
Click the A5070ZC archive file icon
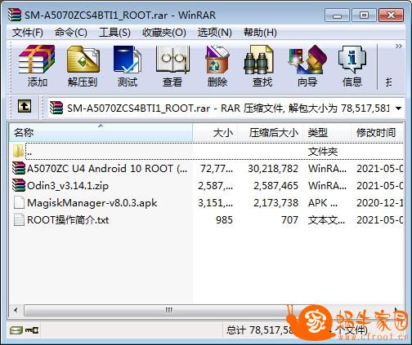(x=19, y=168)
